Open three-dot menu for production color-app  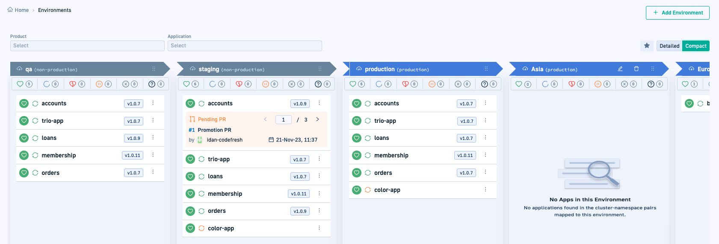[485, 190]
